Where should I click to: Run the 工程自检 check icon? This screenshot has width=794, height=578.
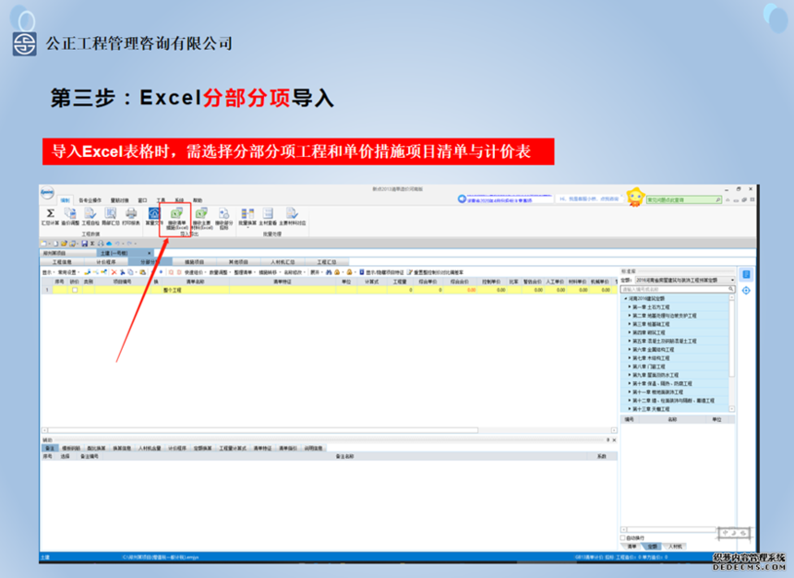pyautogui.click(x=90, y=213)
